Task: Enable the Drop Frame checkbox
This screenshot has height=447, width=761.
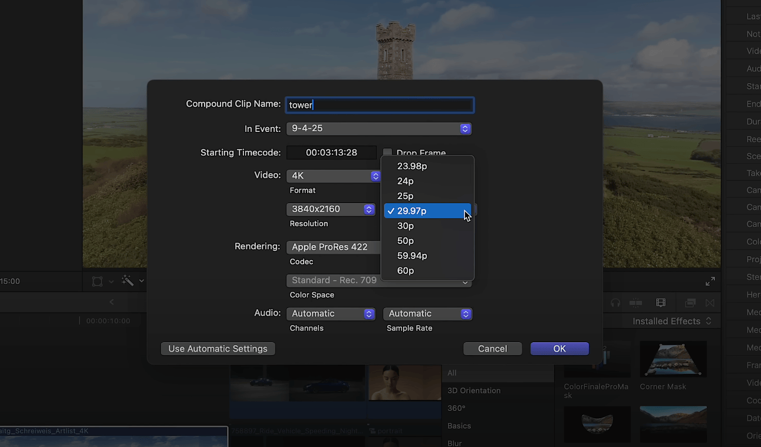Action: tap(387, 153)
